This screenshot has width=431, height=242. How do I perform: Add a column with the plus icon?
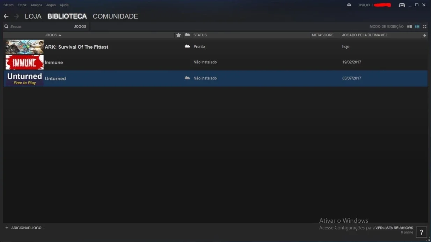[425, 35]
